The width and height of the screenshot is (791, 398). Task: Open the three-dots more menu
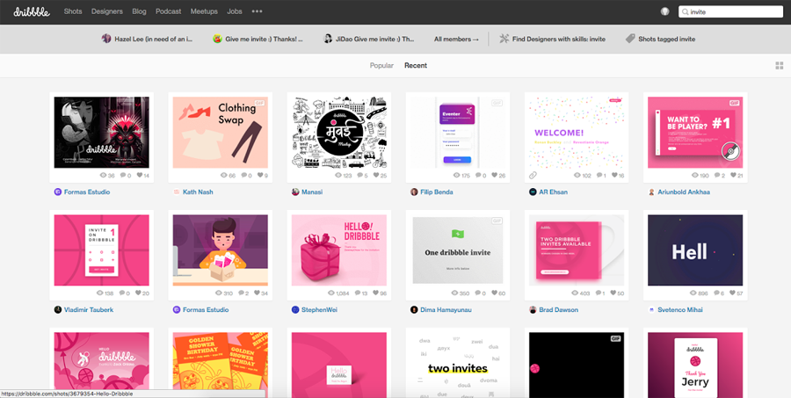[257, 11]
